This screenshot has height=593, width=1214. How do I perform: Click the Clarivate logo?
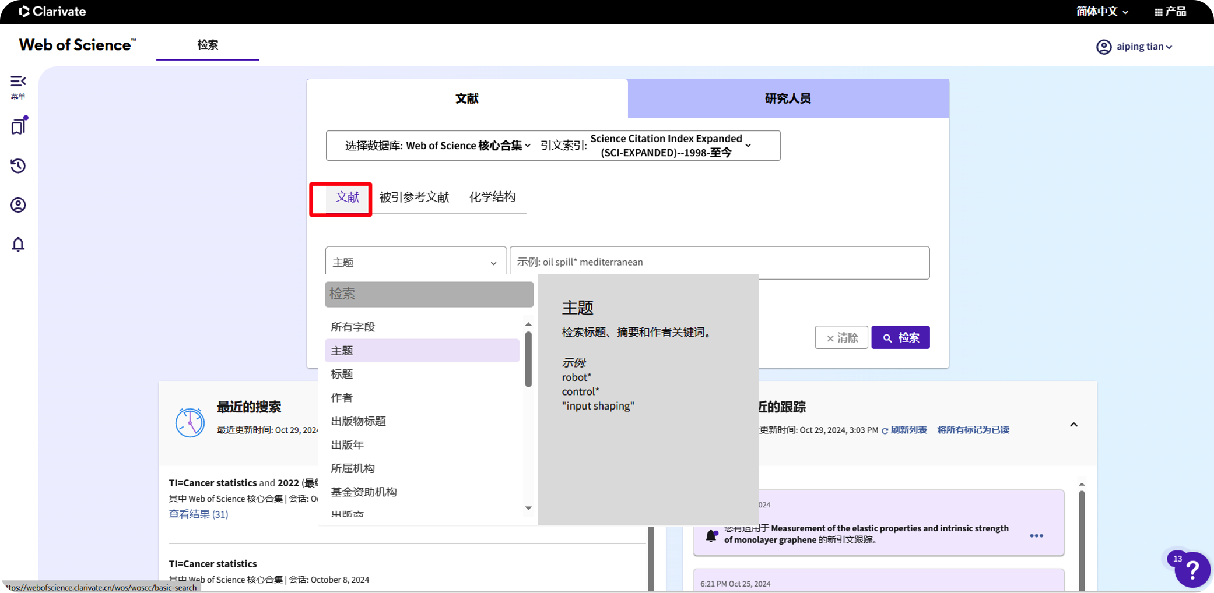[x=52, y=11]
